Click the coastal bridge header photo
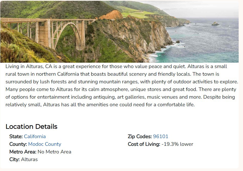The height and width of the screenshot is (171, 243). (119, 32)
